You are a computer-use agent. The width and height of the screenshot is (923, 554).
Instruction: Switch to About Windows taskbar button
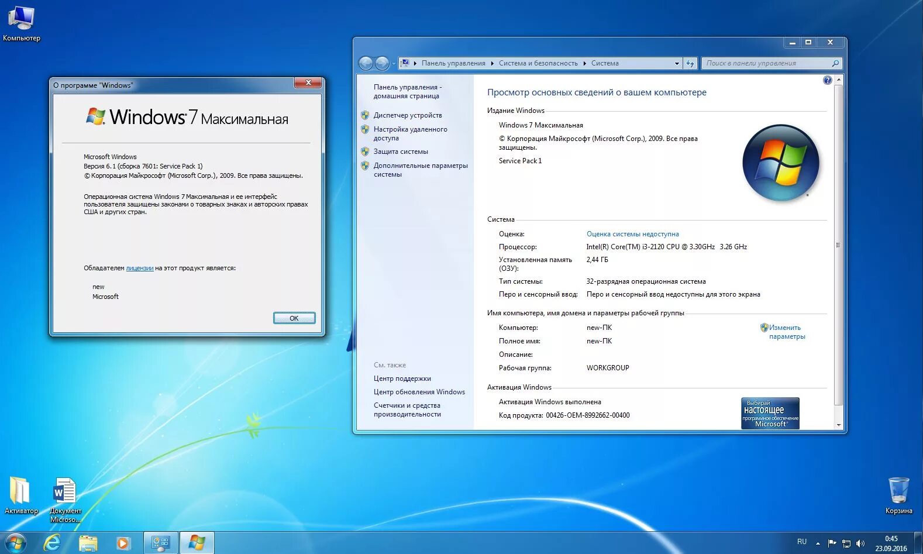(x=197, y=543)
